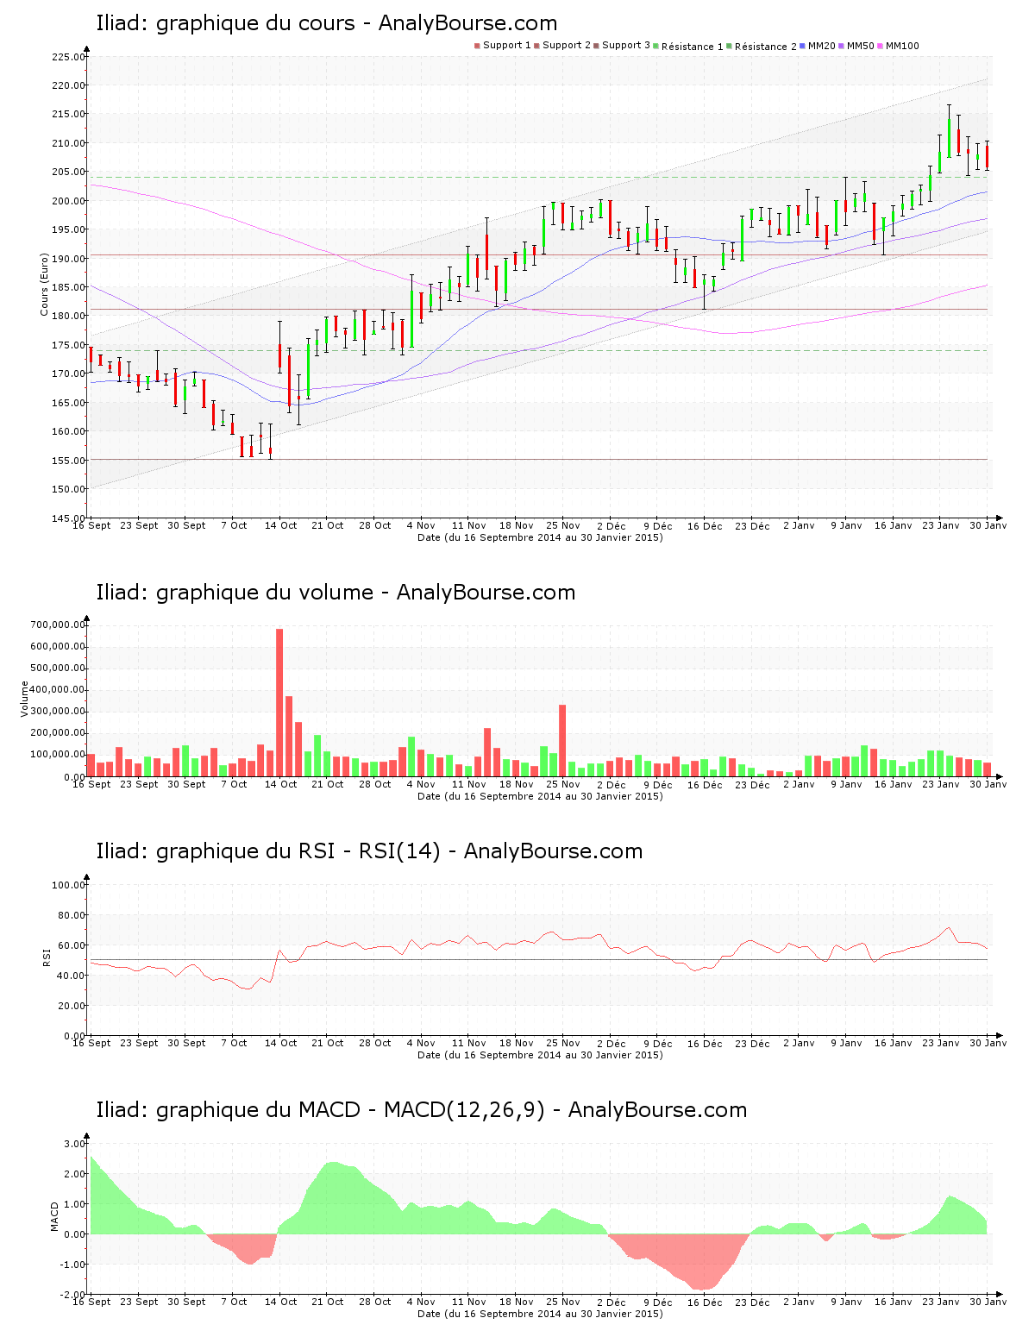Click the date range caption under RSI chart

[x=540, y=1055]
